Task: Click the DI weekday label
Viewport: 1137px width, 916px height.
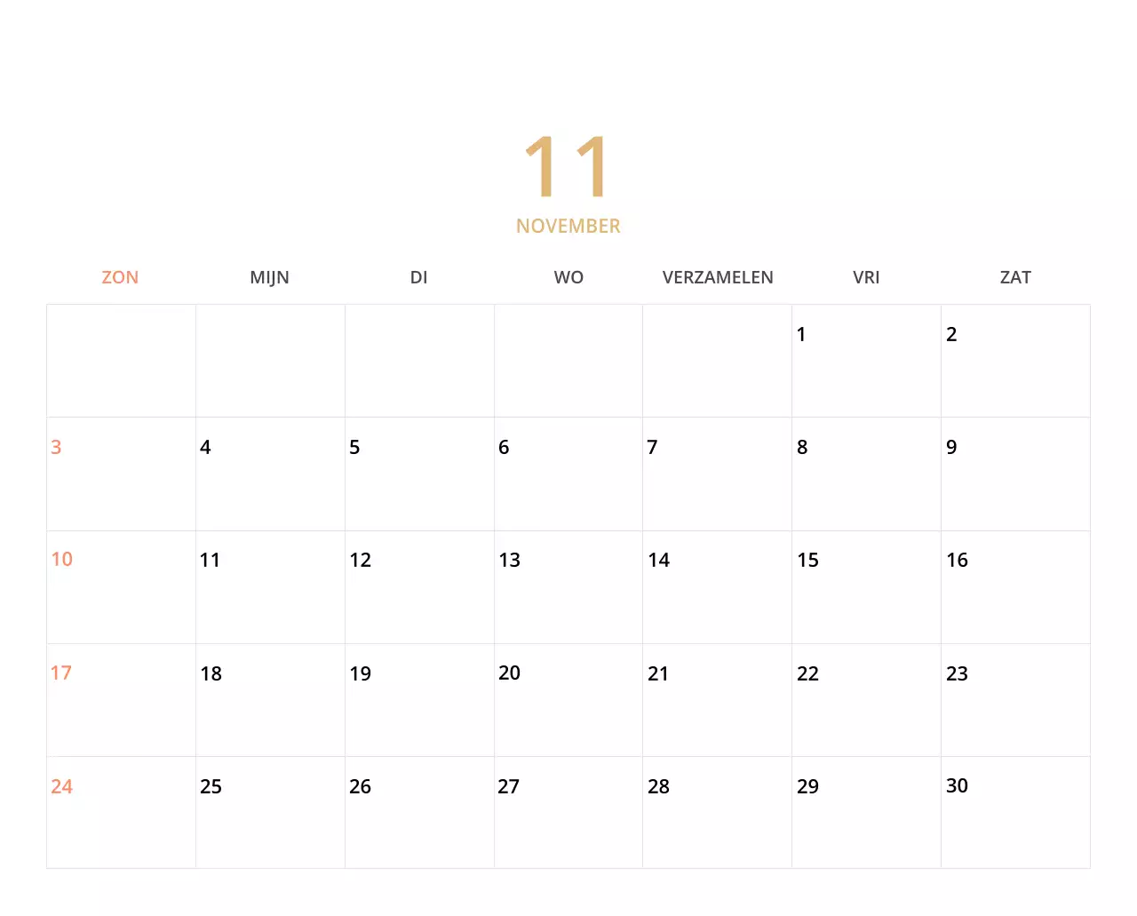Action: pyautogui.click(x=418, y=277)
